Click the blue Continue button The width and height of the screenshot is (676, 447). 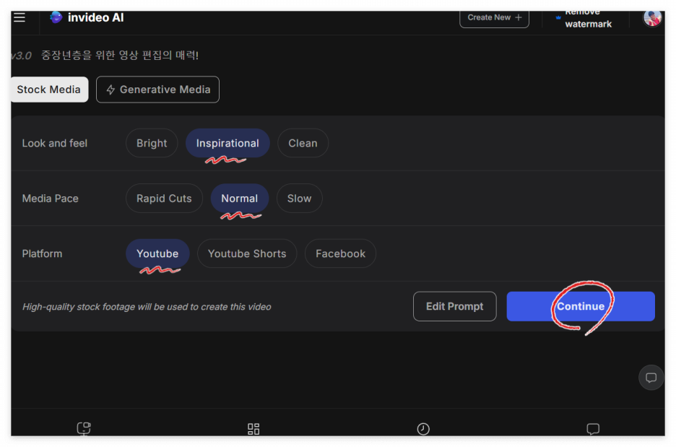(x=580, y=306)
